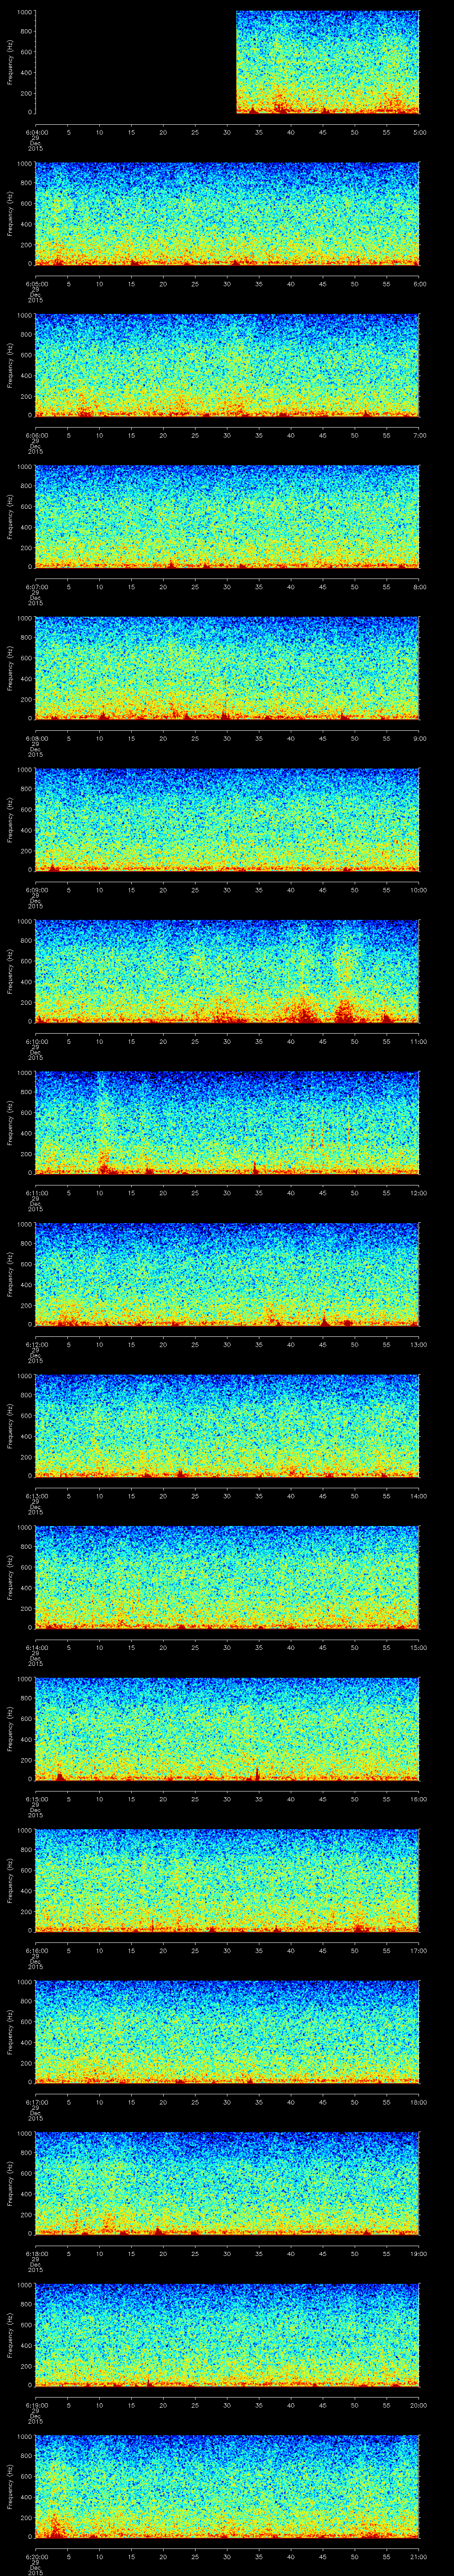The height and width of the screenshot is (2576, 454).
Task: Click the 16:00 end time label
Action: tap(418, 1798)
